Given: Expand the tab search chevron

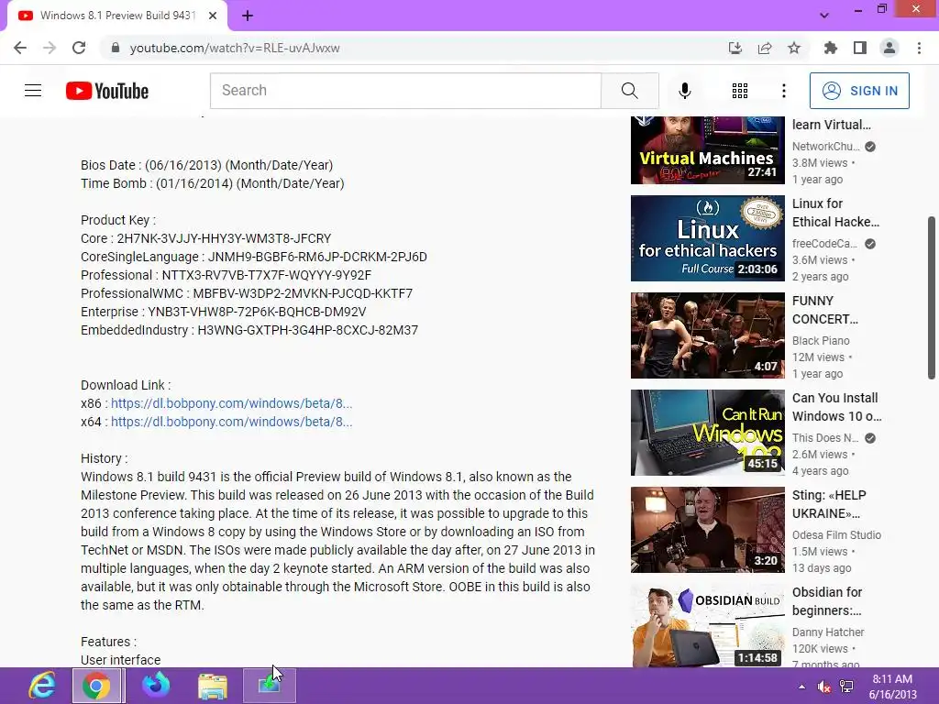Looking at the screenshot, I should click(x=824, y=16).
